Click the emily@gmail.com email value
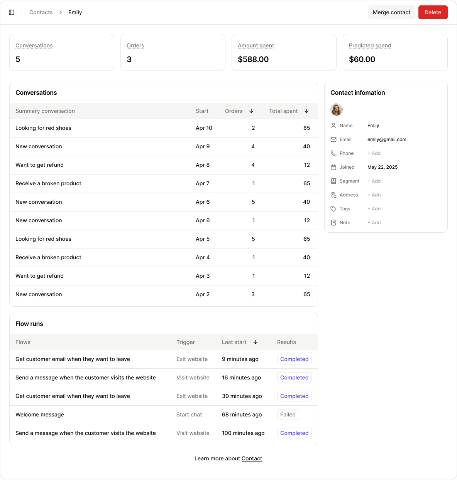 (x=387, y=139)
